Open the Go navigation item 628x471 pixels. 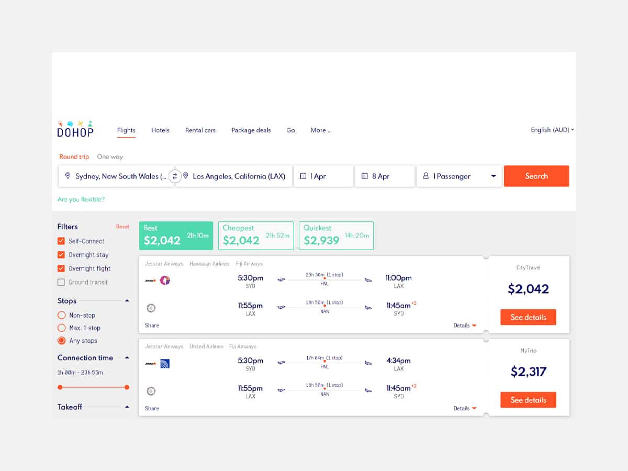click(291, 130)
